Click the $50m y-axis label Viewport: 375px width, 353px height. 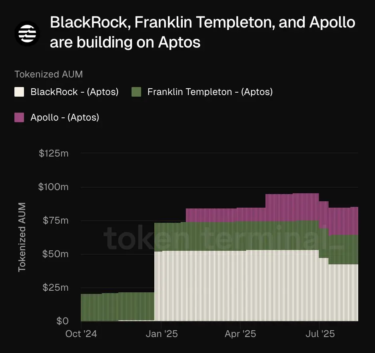tap(56, 254)
